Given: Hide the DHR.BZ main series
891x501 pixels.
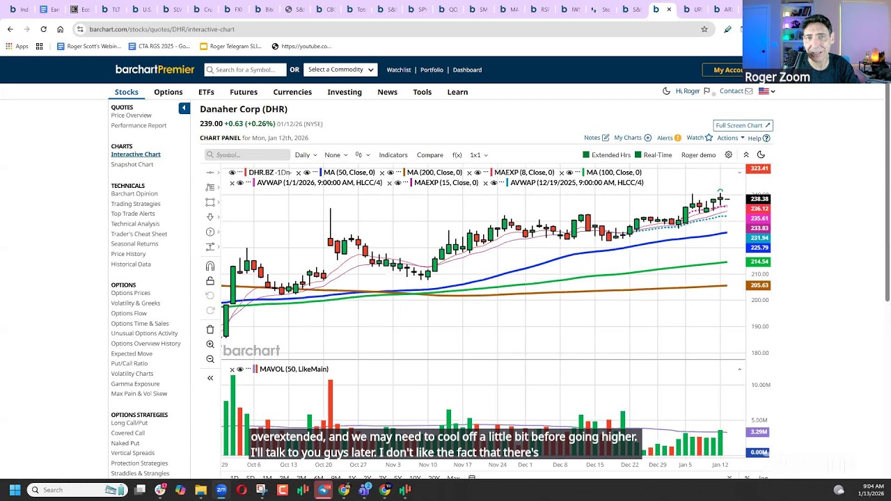Looking at the screenshot, I should tap(232, 173).
